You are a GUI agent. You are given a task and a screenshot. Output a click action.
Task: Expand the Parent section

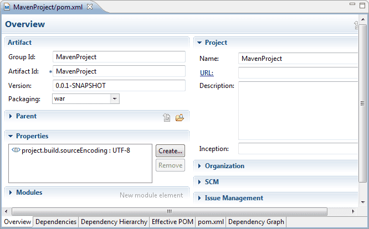coord(11,116)
